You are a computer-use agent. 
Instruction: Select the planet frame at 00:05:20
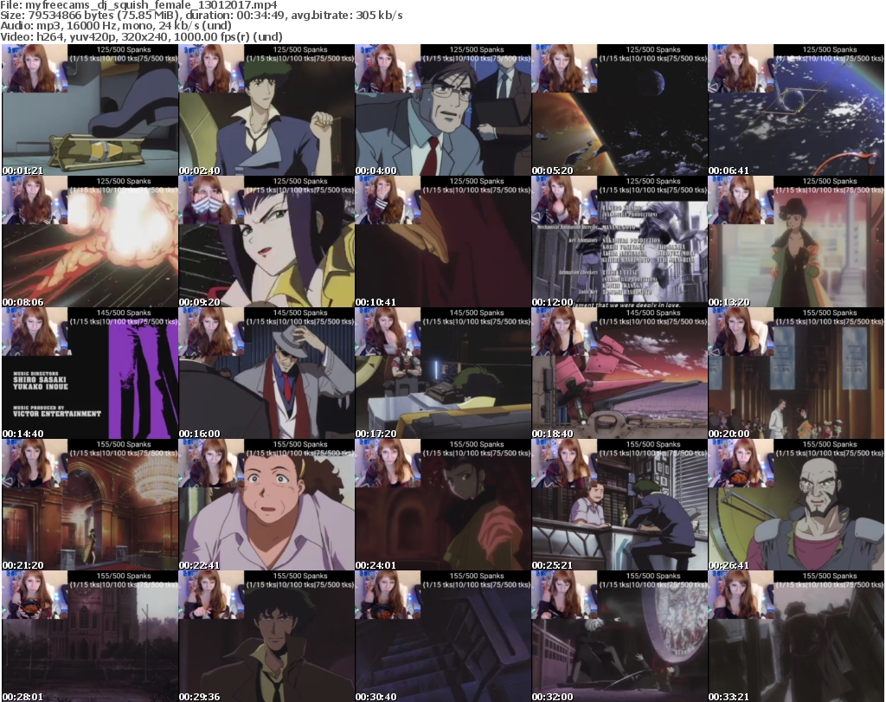pyautogui.click(x=620, y=110)
